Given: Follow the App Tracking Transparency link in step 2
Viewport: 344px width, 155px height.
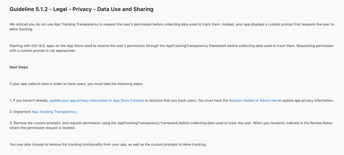Looking at the screenshot, I should tap(54, 112).
